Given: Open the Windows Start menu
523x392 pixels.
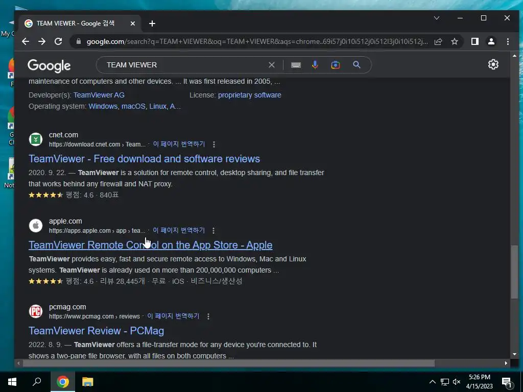Looking at the screenshot, I should 12,382.
